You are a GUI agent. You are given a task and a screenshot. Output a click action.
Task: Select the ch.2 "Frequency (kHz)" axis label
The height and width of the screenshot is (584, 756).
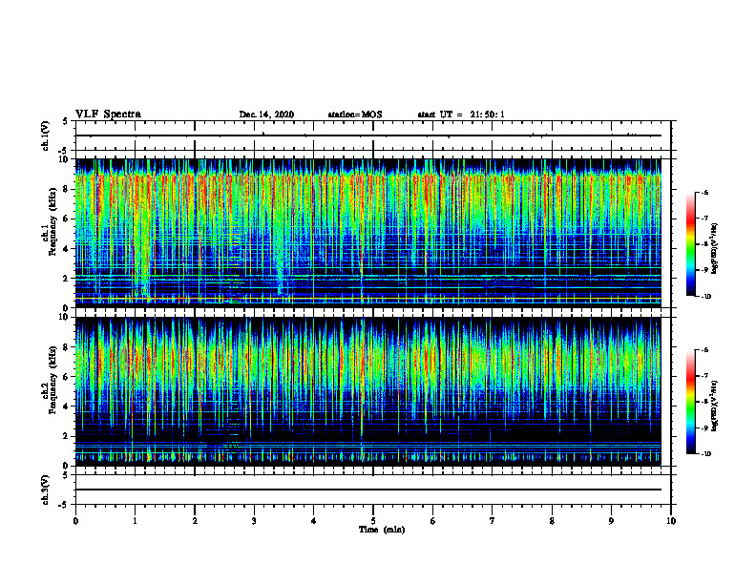[52, 380]
